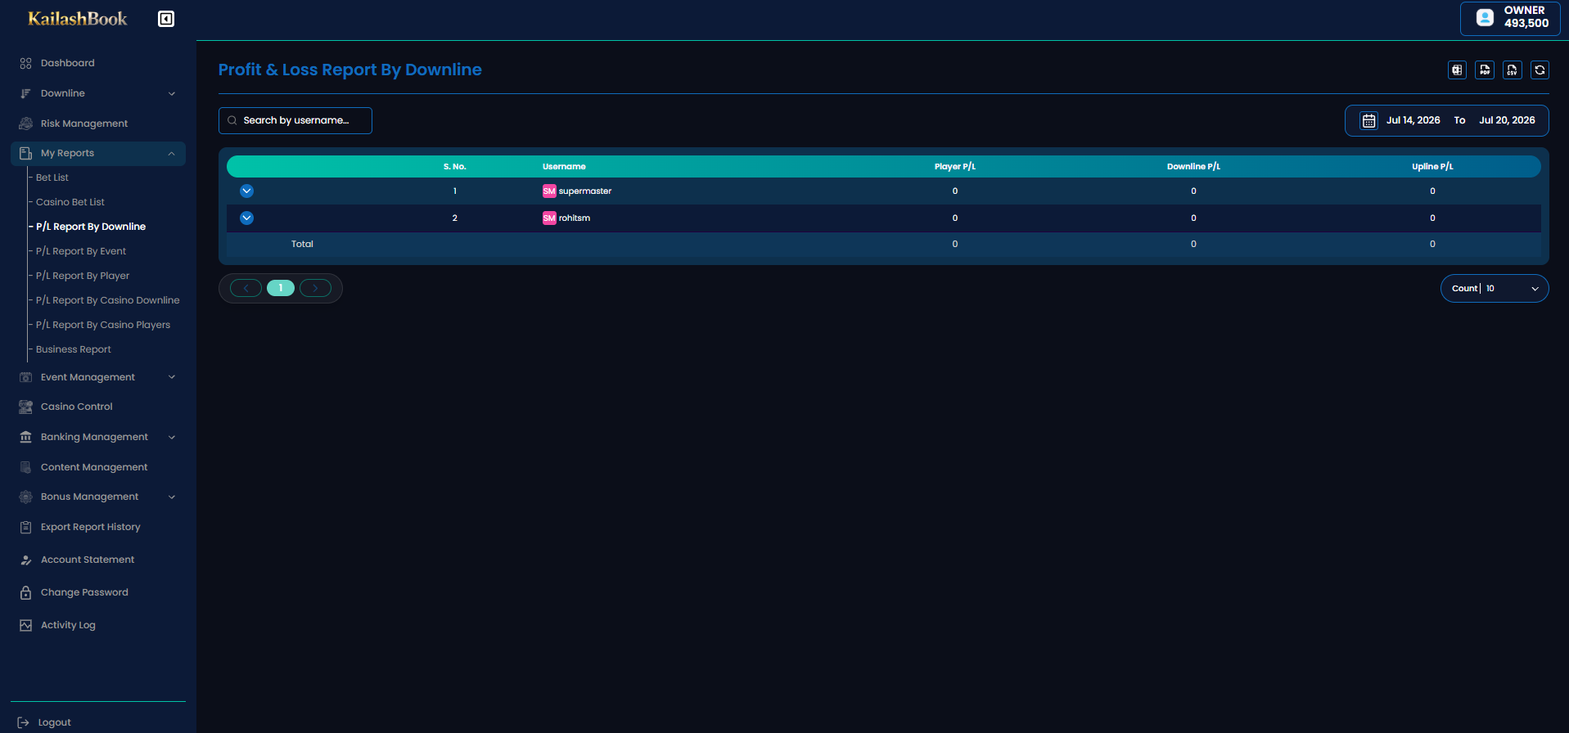Export report as CSV file
1569x733 pixels.
(1513, 70)
